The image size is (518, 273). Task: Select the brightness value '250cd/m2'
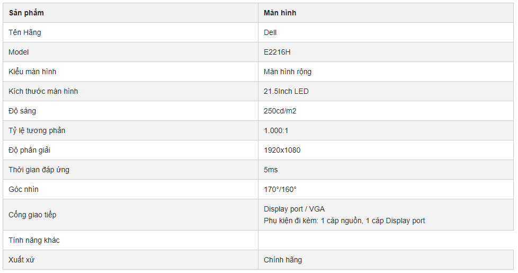[280, 111]
